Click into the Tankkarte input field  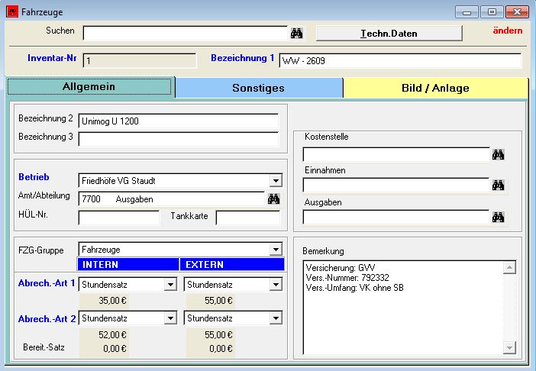249,218
